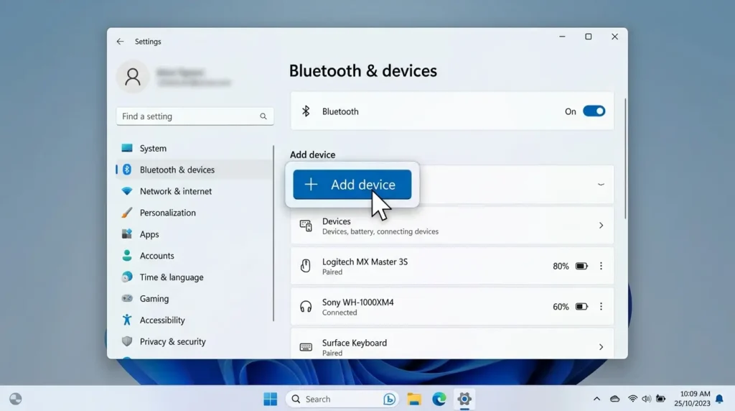Expand the Add device card chevron
Viewport: 735px width, 411px height.
click(601, 185)
